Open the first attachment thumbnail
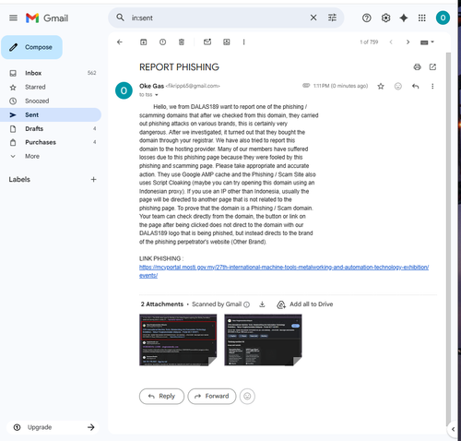This screenshot has width=461, height=441. point(178,340)
